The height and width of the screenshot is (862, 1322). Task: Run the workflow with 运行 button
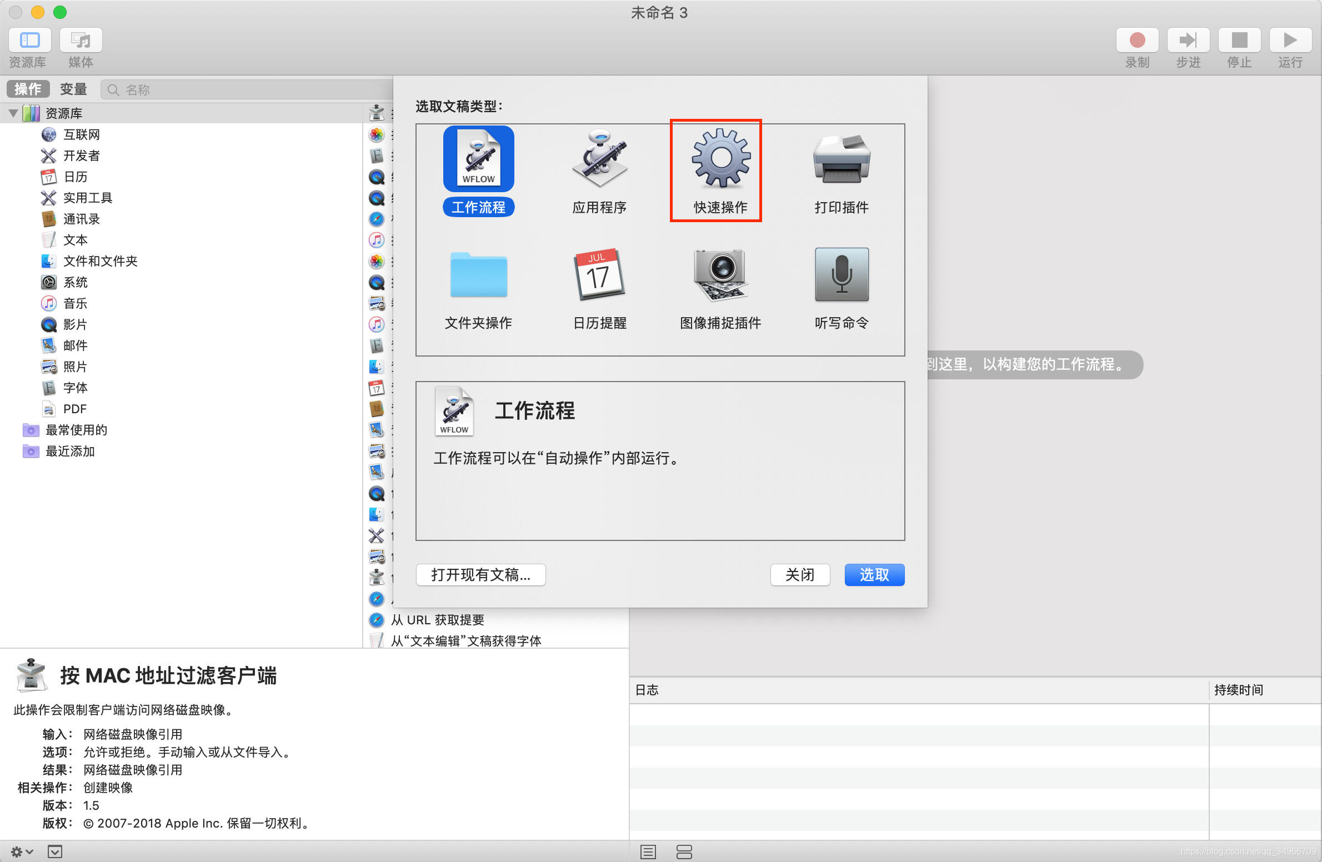pyautogui.click(x=1290, y=41)
